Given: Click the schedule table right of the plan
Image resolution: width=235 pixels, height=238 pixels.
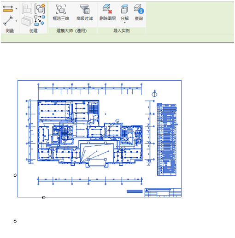Looking at the screenshot, I should coord(167,139).
